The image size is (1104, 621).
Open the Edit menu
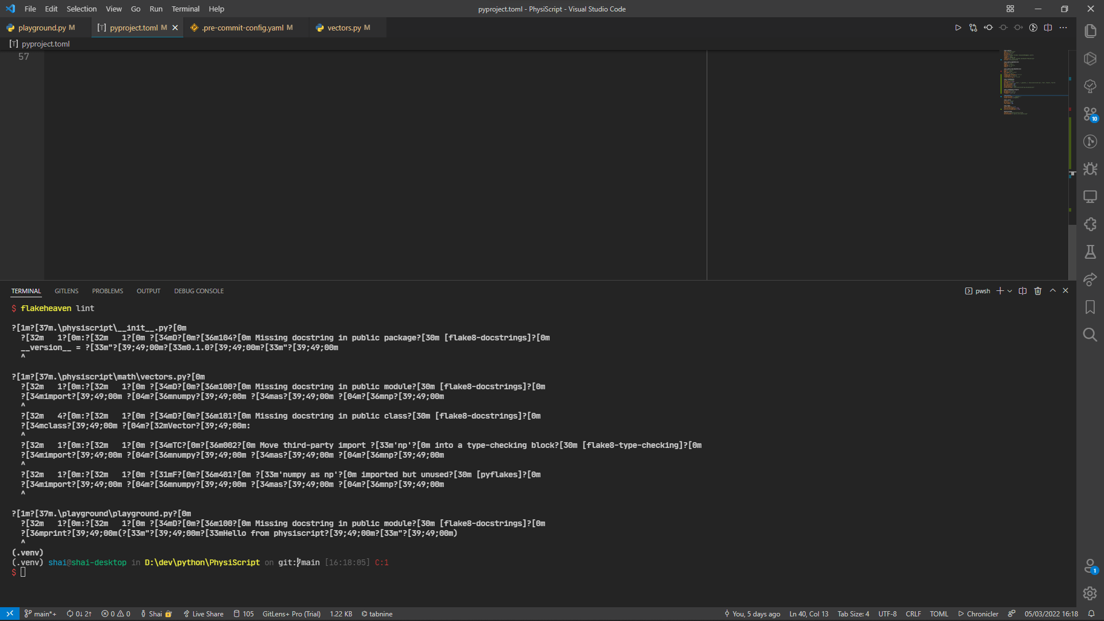[51, 9]
